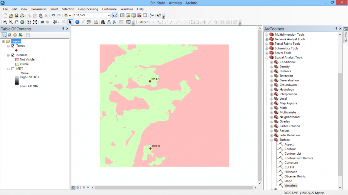Select the Pan hand tool
This screenshot has width=348, height=195.
pos(16,22)
